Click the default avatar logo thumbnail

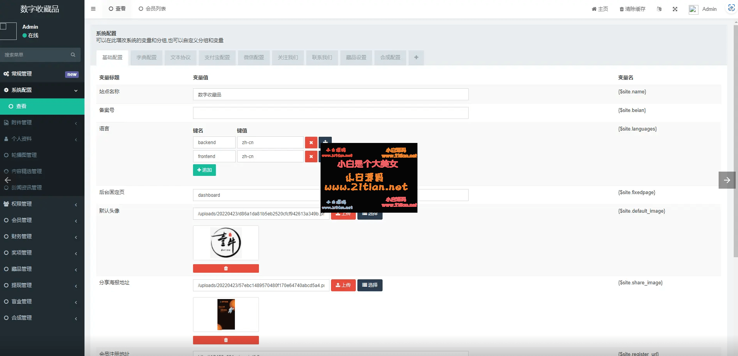point(226,243)
